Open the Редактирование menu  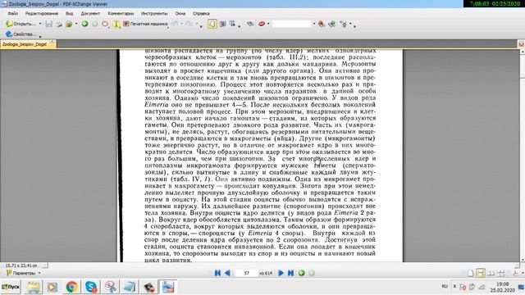(x=42, y=13)
